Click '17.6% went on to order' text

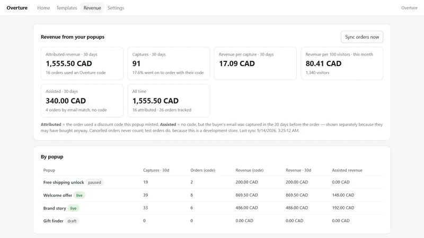(168, 72)
